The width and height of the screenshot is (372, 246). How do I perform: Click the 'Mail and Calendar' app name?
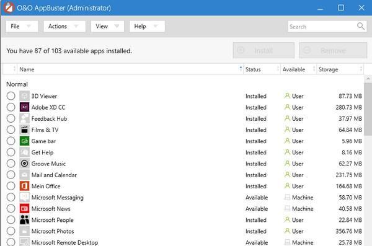[54, 175]
